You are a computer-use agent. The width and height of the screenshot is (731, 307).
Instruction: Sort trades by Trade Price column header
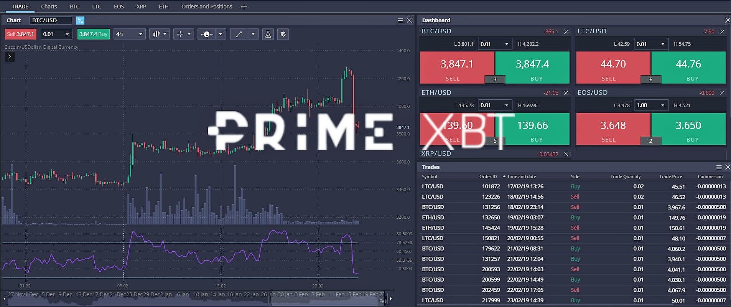670,177
